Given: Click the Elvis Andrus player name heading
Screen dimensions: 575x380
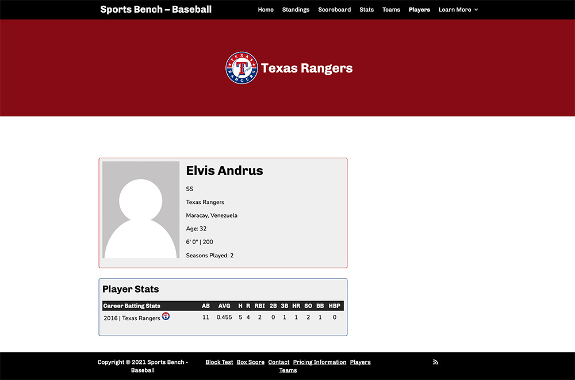Looking at the screenshot, I should tap(224, 170).
